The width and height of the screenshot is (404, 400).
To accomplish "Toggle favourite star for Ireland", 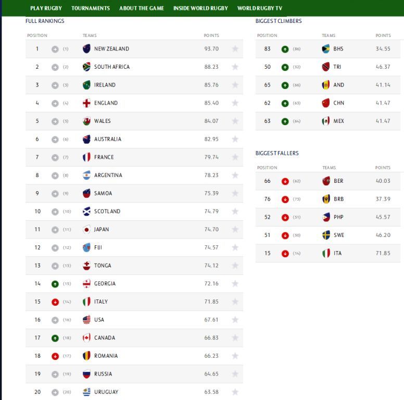I will [235, 85].
